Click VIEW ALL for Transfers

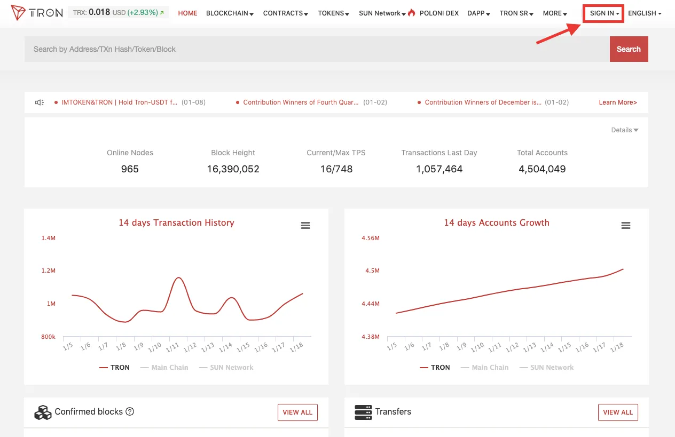pyautogui.click(x=618, y=412)
